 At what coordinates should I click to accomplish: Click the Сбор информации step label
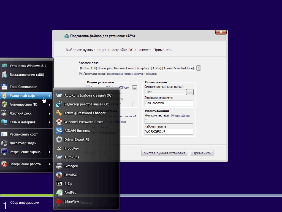point(25,203)
